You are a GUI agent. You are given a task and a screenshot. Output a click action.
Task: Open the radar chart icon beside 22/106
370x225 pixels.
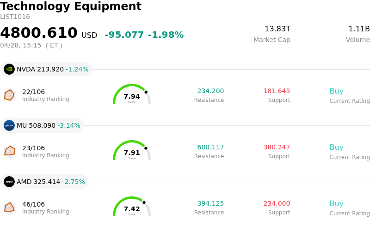[x=10, y=95]
